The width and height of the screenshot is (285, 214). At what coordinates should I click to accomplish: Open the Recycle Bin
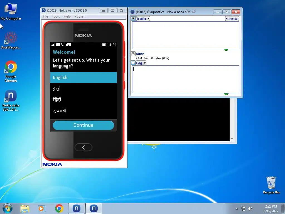(271, 185)
